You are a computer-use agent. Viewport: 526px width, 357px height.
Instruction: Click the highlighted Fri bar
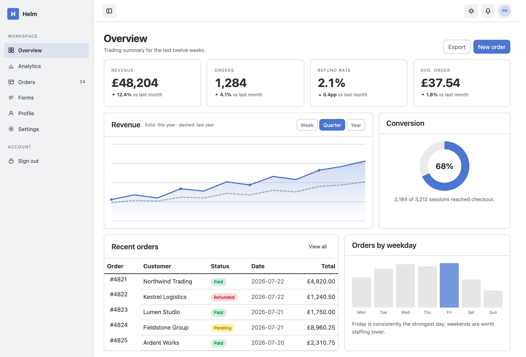click(449, 285)
